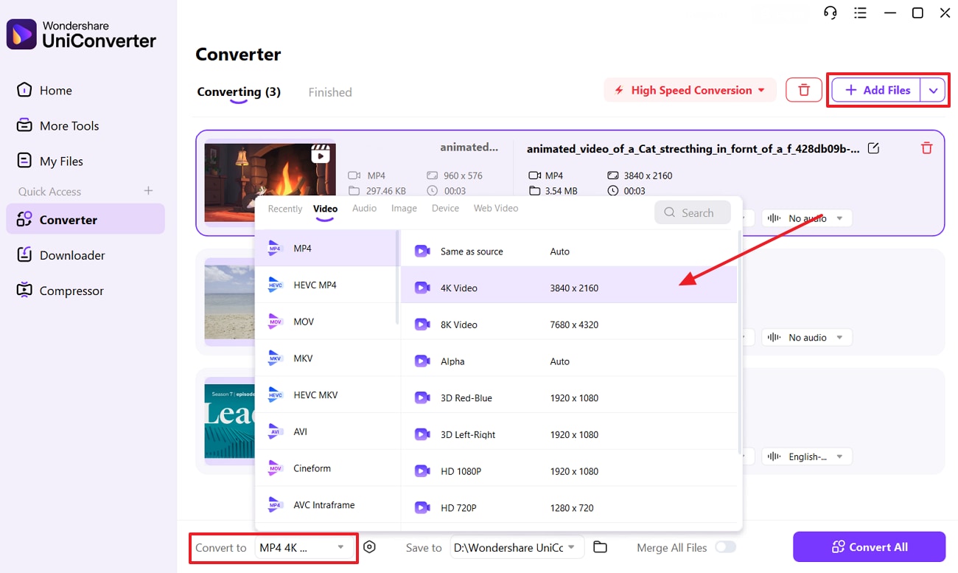Add a Quick Access shortcut with plus
Image resolution: width=958 pixels, height=573 pixels.
tap(148, 191)
